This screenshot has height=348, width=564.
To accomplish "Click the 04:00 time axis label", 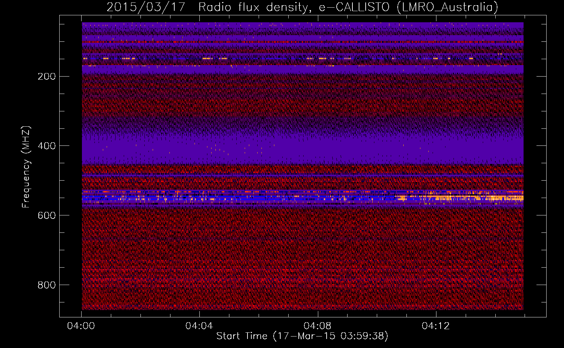I will pos(81,326).
